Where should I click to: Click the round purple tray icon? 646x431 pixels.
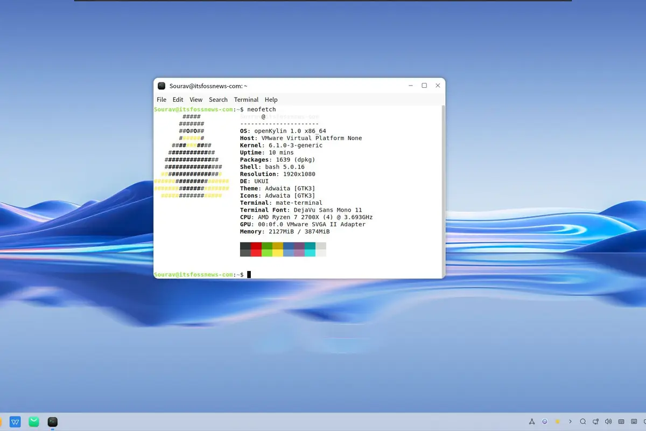click(545, 421)
